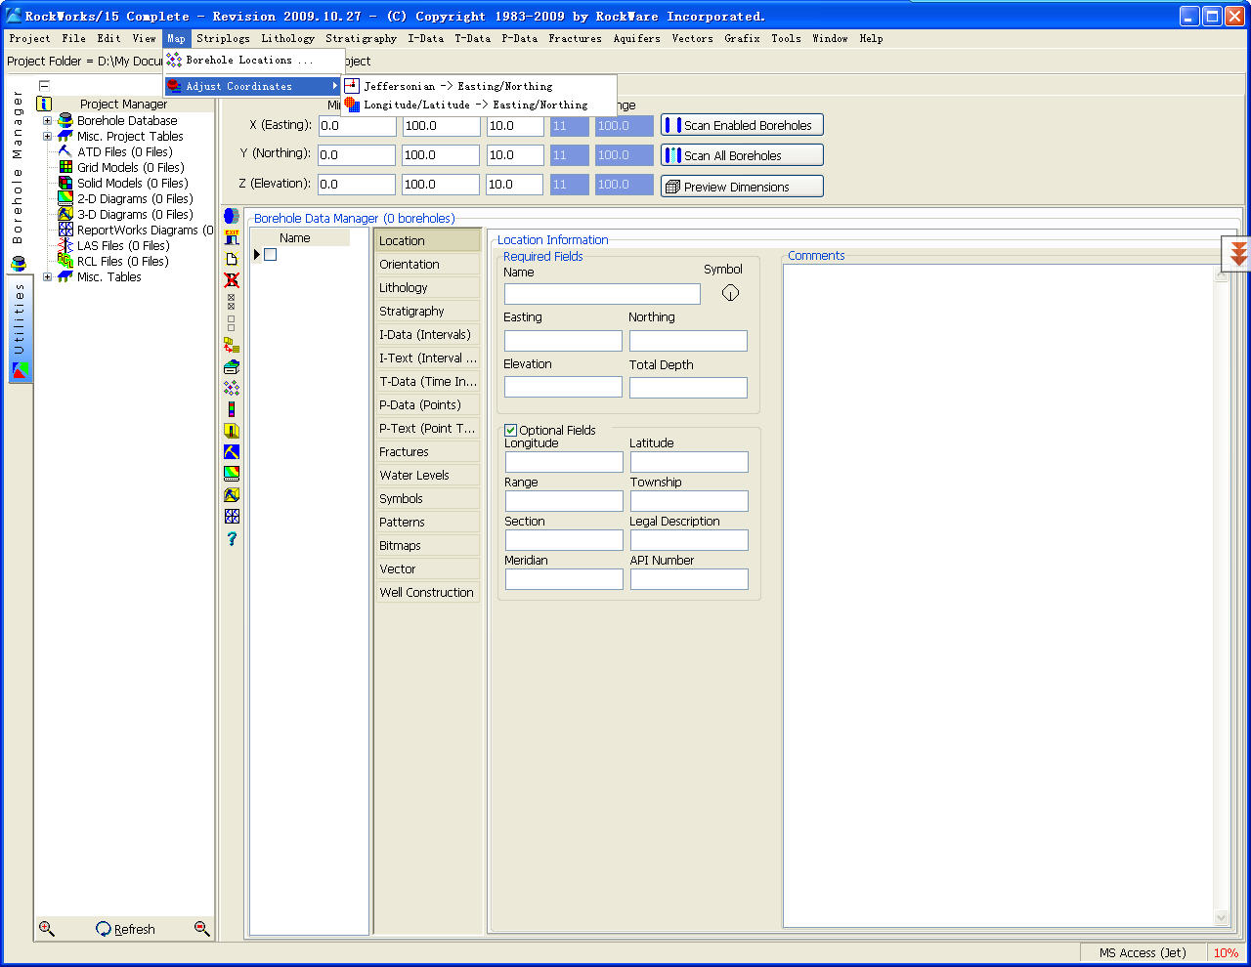Screen dimensions: 1251x967
Task: Click the transfer data icon with red arrows
Action: tap(232, 345)
